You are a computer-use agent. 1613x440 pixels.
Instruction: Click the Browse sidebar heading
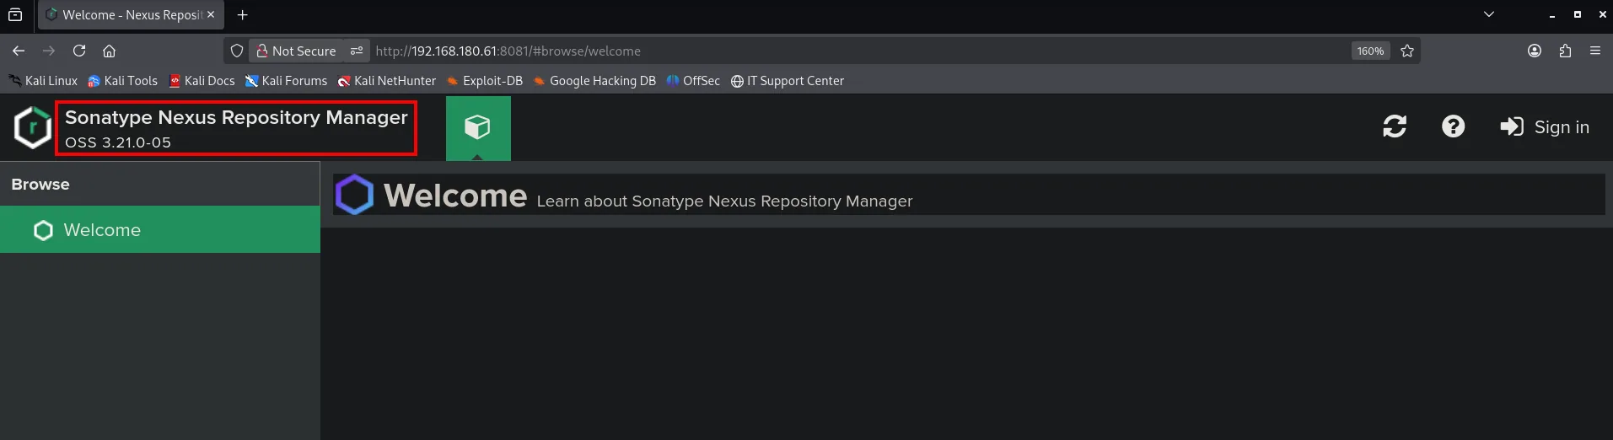(40, 184)
